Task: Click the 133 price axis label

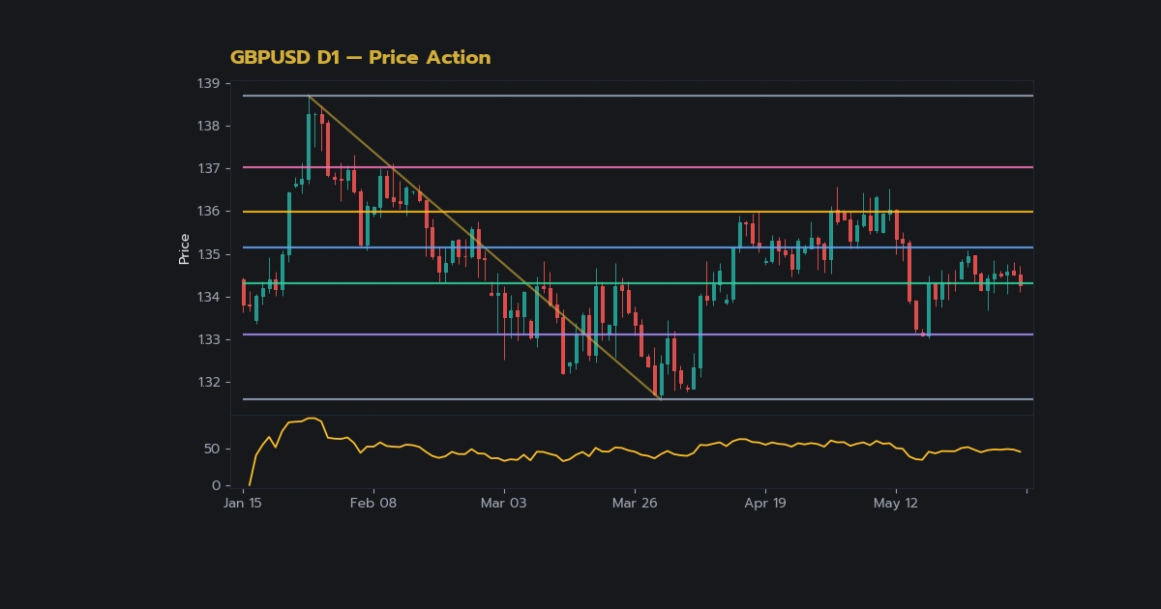Action: coord(209,340)
